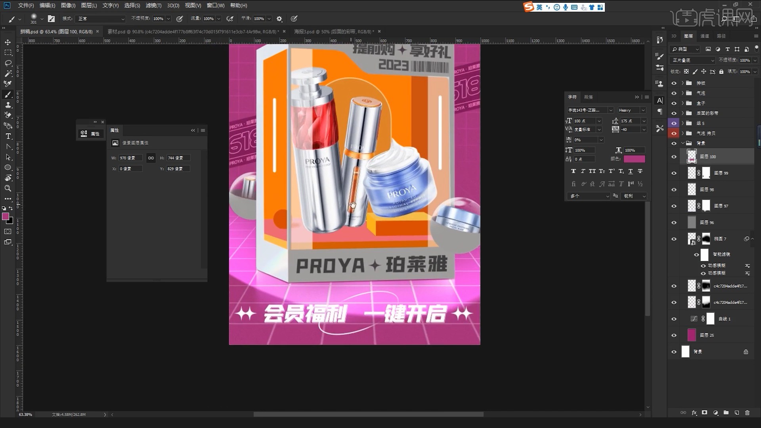761x428 pixels.
Task: Select the Move tool
Action: (x=8, y=42)
